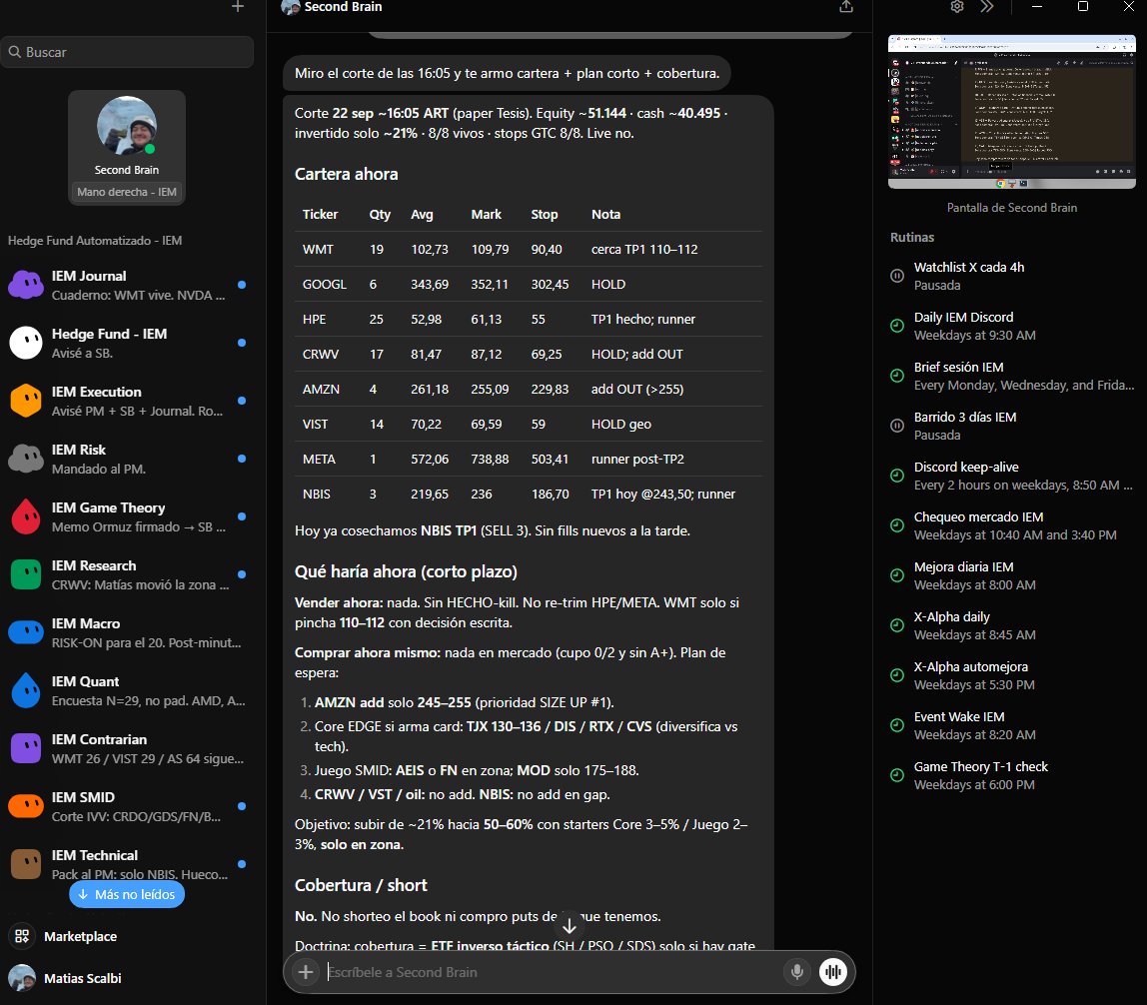
Task: Resume the paused Barrido 3 días IEM routine
Action: coord(897,426)
